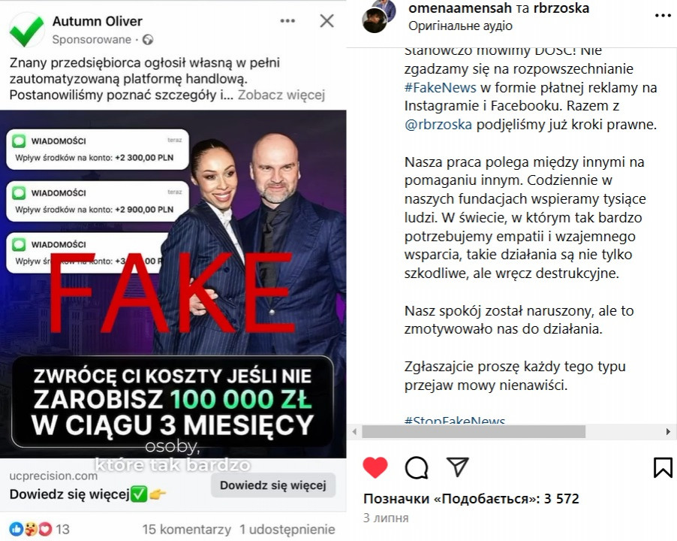The height and width of the screenshot is (541, 677).
Task: Click the fake ad image with the couple
Action: (x=173, y=284)
